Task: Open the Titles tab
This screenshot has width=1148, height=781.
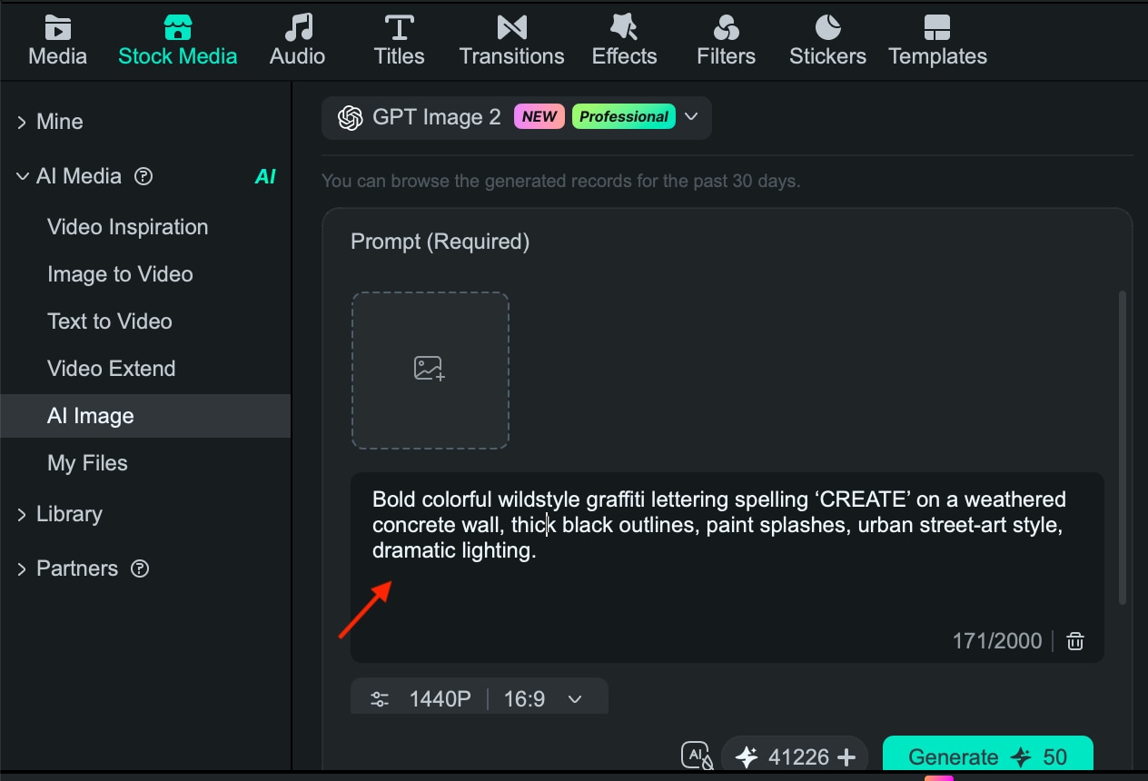Action: pyautogui.click(x=399, y=41)
